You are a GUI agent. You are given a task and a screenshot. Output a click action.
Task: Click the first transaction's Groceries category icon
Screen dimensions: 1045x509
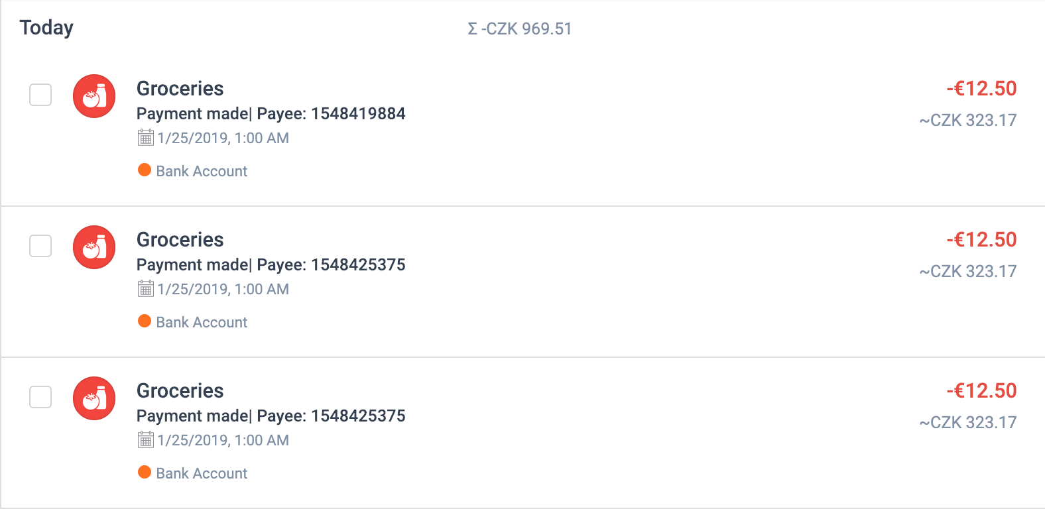[94, 96]
